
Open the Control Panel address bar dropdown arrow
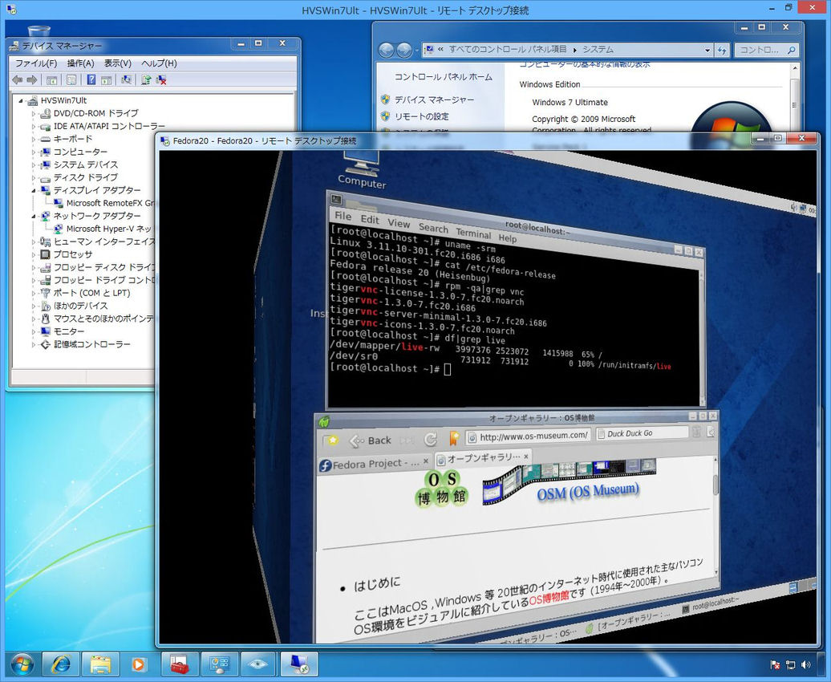707,50
